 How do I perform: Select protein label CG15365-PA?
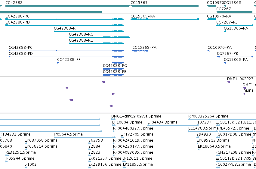tap(144, 48)
